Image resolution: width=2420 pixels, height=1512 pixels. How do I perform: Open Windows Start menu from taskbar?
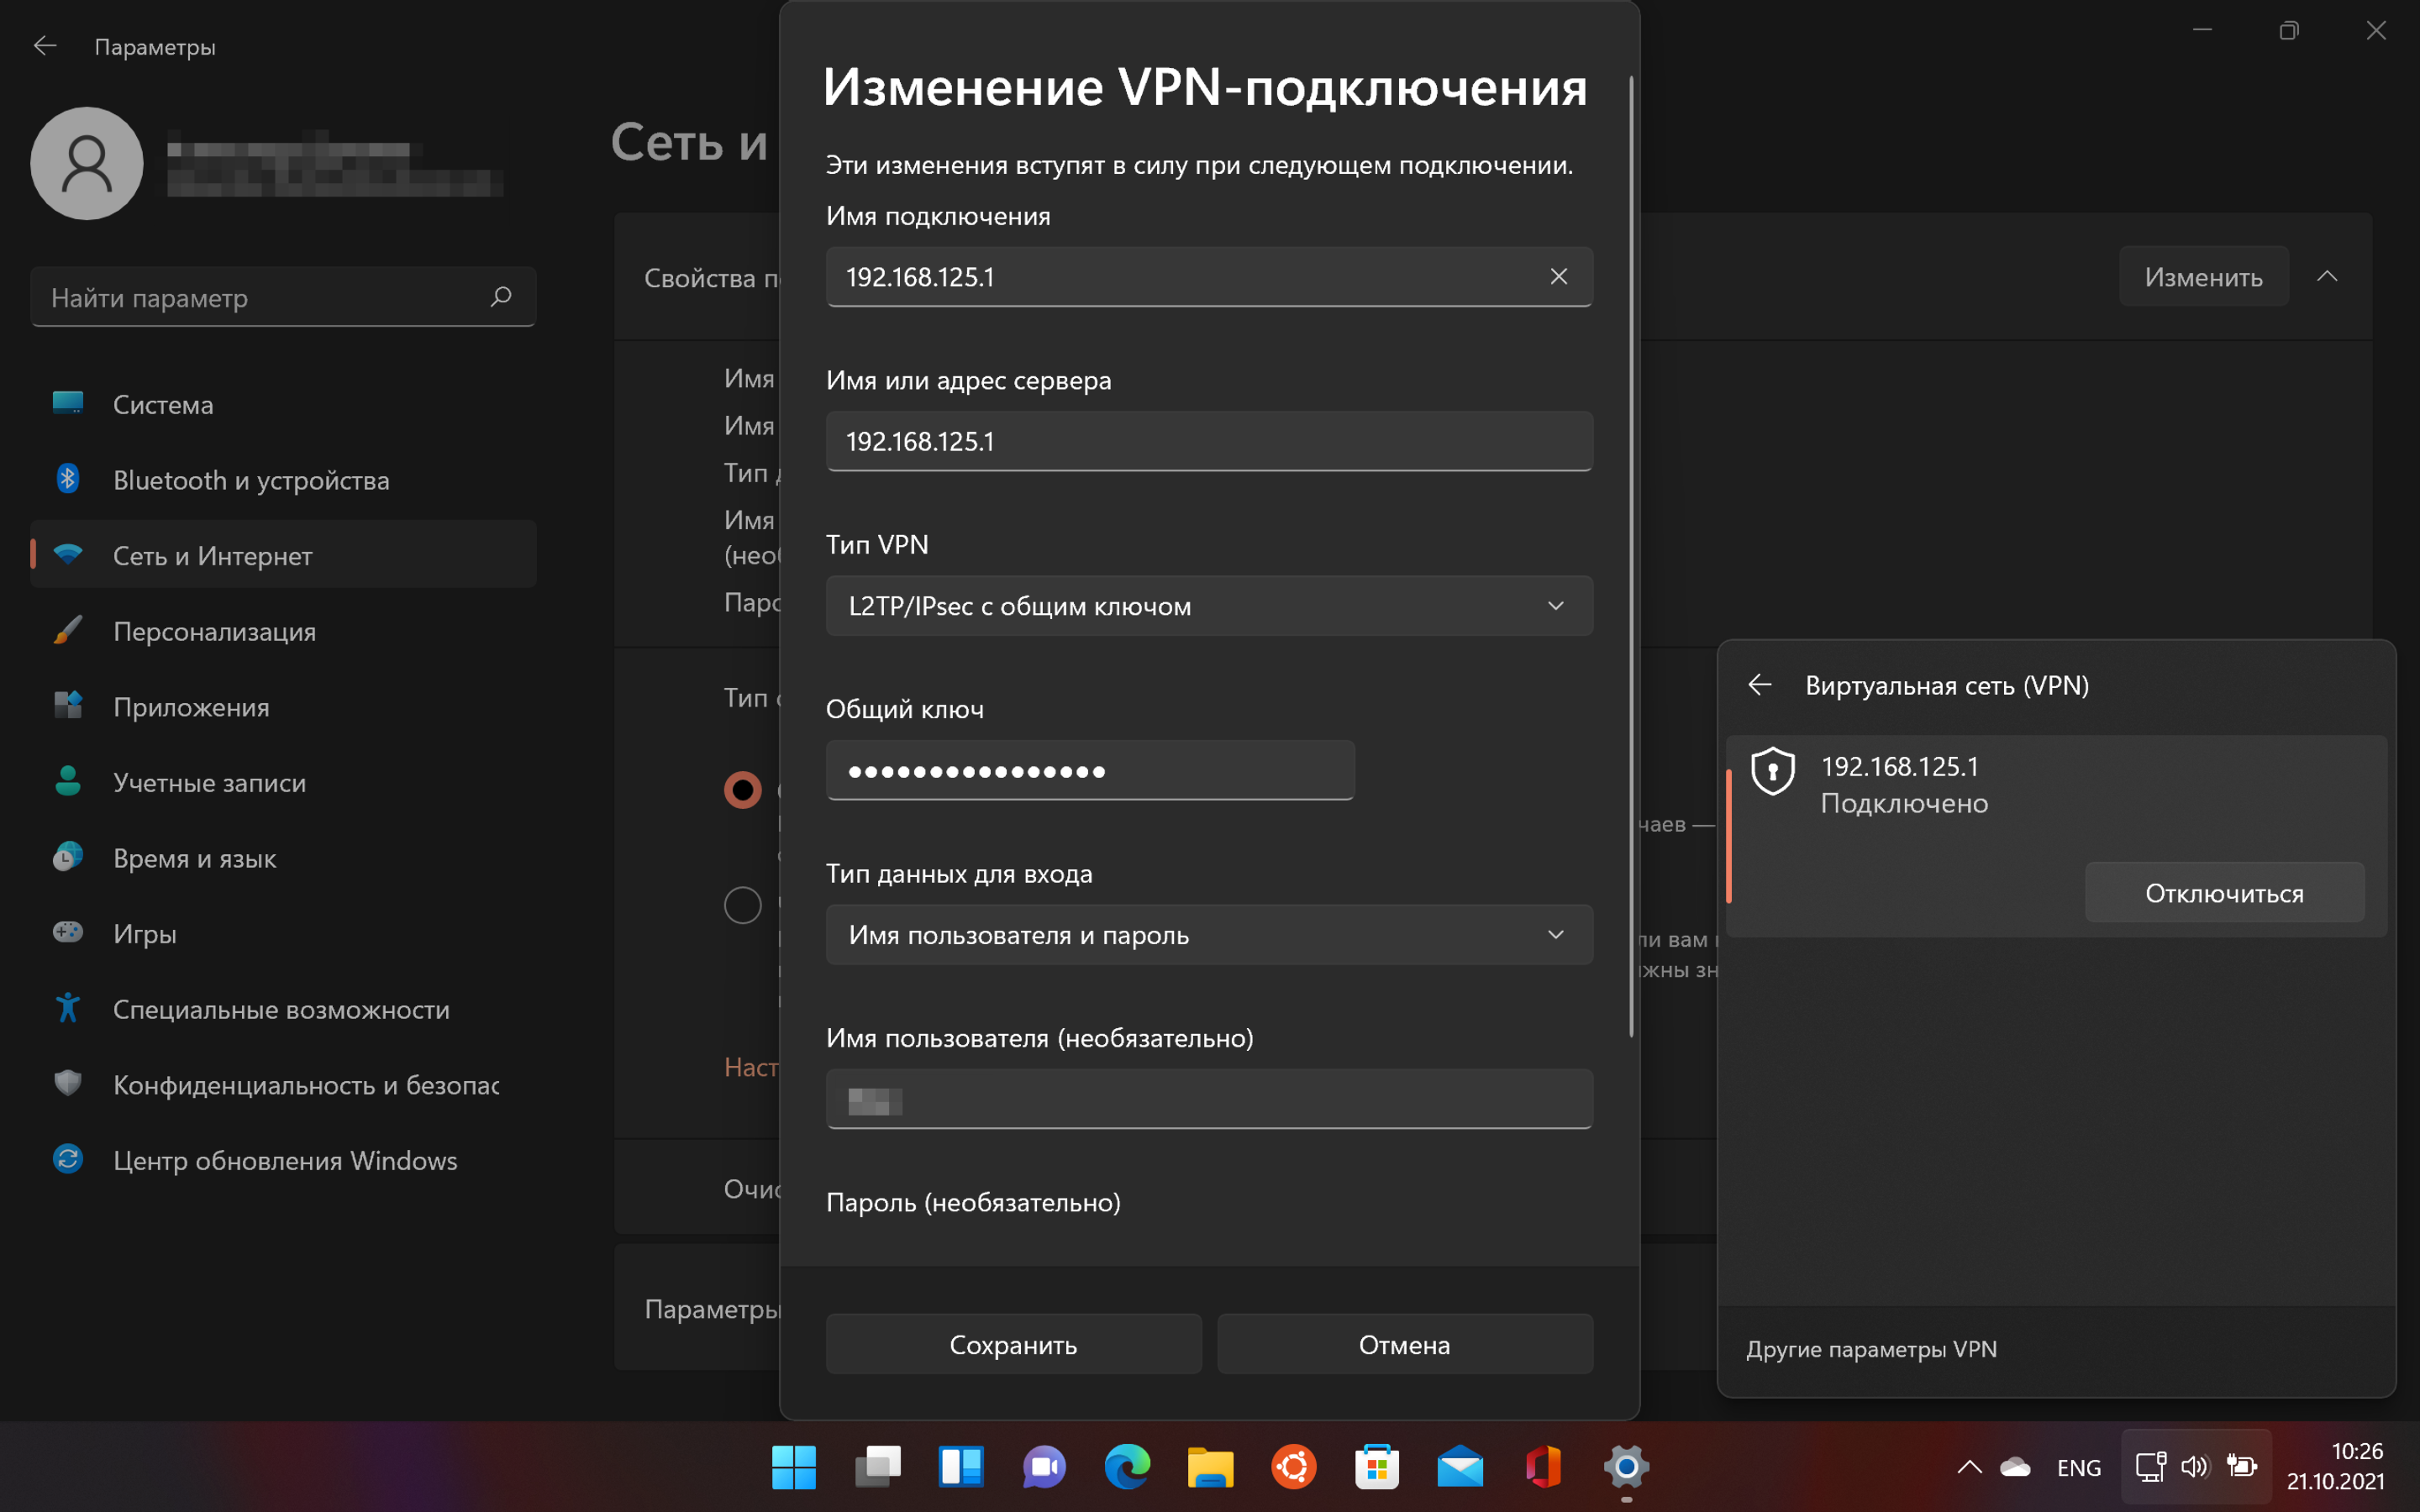point(794,1466)
